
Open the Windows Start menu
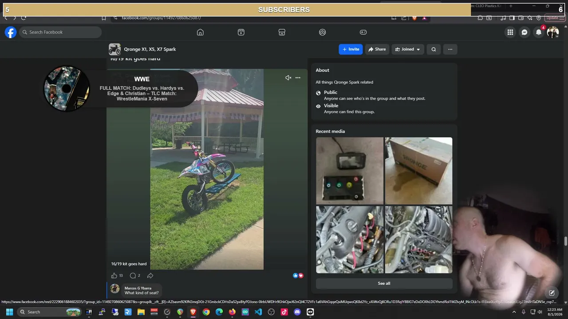(9, 312)
